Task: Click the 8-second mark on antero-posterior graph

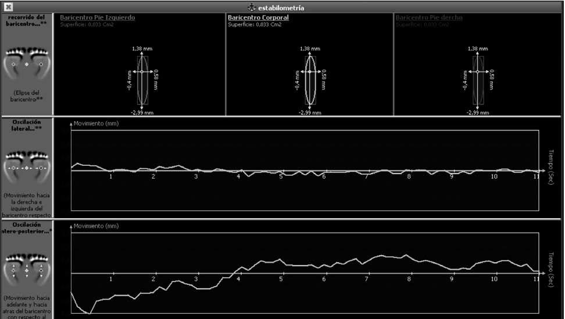Action: [x=409, y=279]
